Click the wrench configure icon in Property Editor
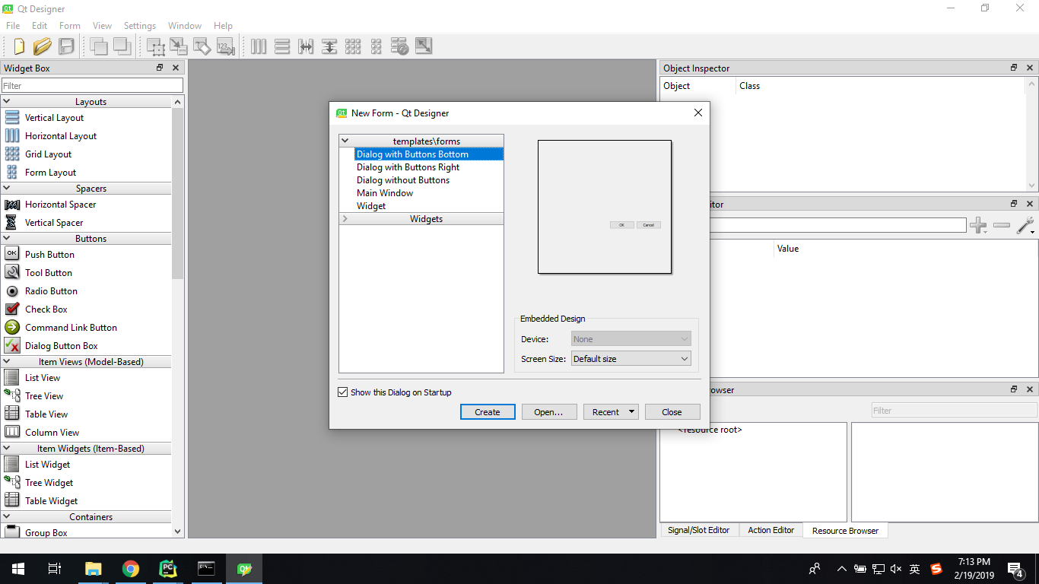Image resolution: width=1039 pixels, height=584 pixels. coord(1025,226)
